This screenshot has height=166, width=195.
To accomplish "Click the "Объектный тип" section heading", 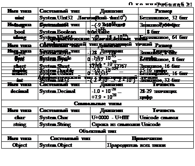I will coord(98,131).
